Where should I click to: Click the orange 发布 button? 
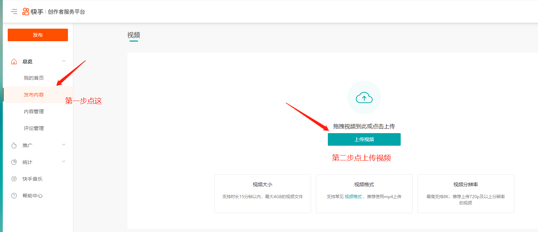(x=37, y=35)
